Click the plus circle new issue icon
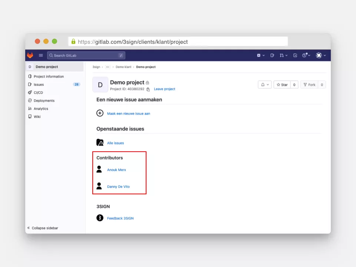Screen dimensions: 356x267 [100, 113]
